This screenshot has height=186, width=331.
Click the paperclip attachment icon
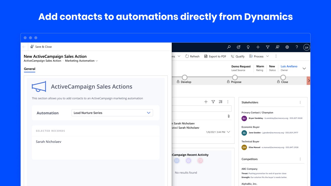[x=229, y=116]
